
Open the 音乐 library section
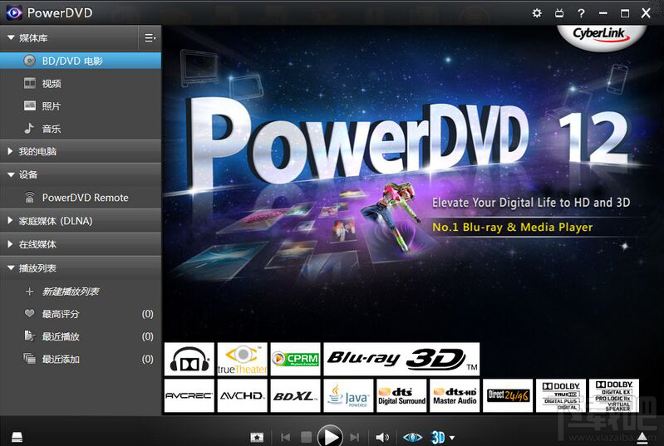click(81, 129)
